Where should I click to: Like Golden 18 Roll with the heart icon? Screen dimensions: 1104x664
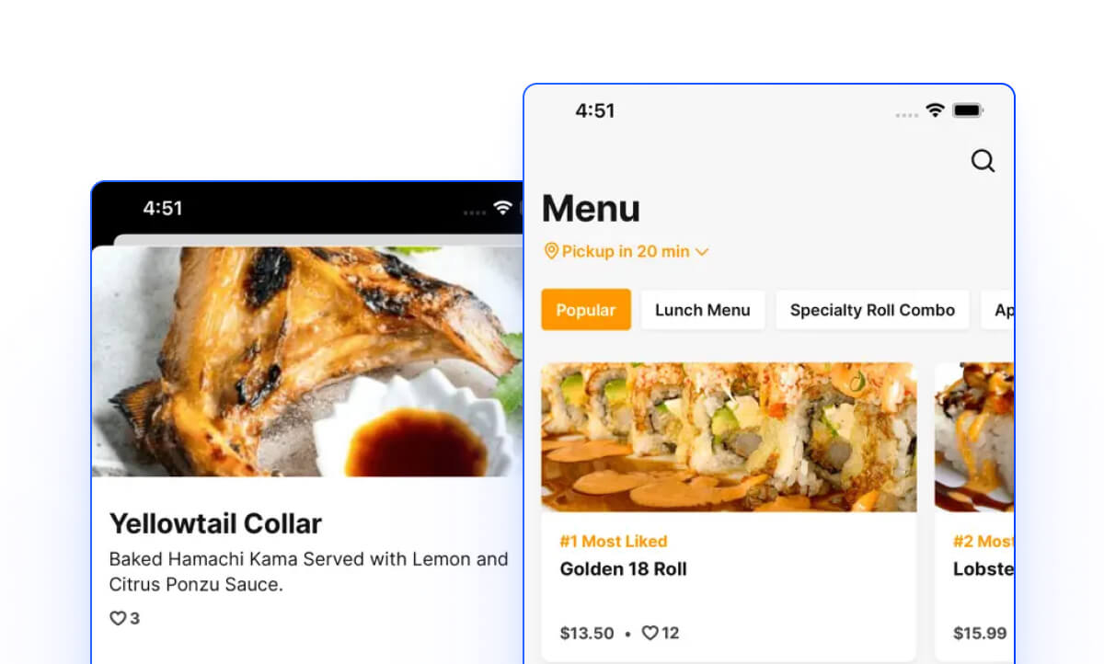coord(650,633)
